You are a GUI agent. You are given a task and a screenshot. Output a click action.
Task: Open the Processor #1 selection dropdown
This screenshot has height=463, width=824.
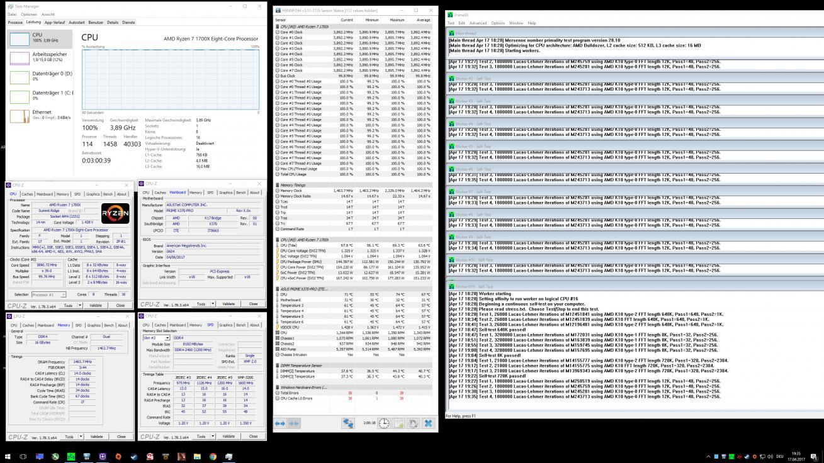[63, 294]
